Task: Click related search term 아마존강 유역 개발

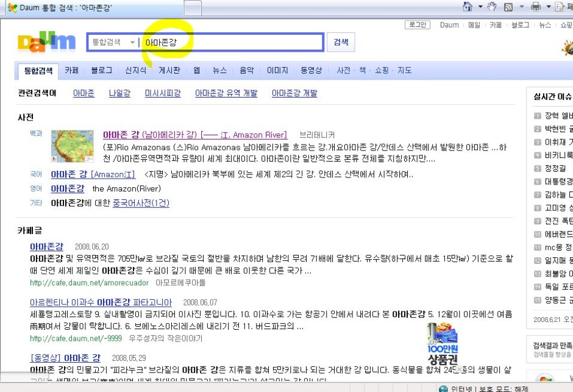Action: tap(226, 93)
